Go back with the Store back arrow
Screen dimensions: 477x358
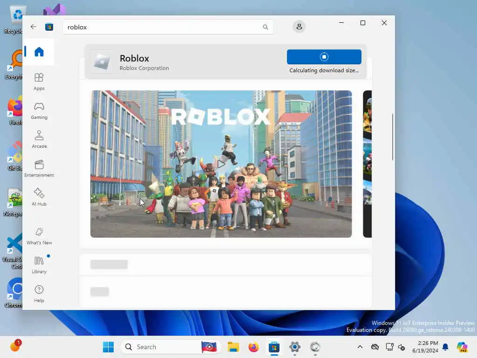[x=34, y=27]
